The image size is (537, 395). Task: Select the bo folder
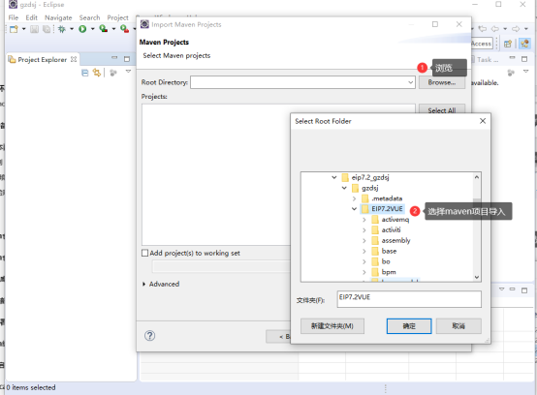click(386, 261)
